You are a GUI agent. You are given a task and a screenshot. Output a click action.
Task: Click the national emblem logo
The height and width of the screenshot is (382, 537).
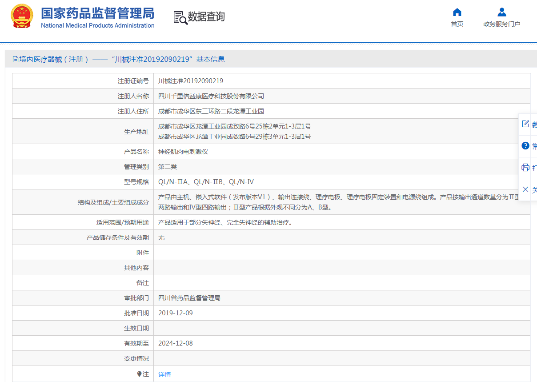[x=22, y=16]
